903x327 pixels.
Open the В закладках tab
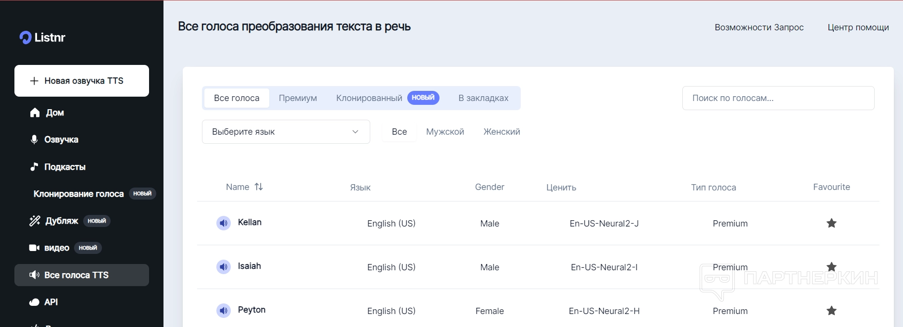(x=483, y=98)
